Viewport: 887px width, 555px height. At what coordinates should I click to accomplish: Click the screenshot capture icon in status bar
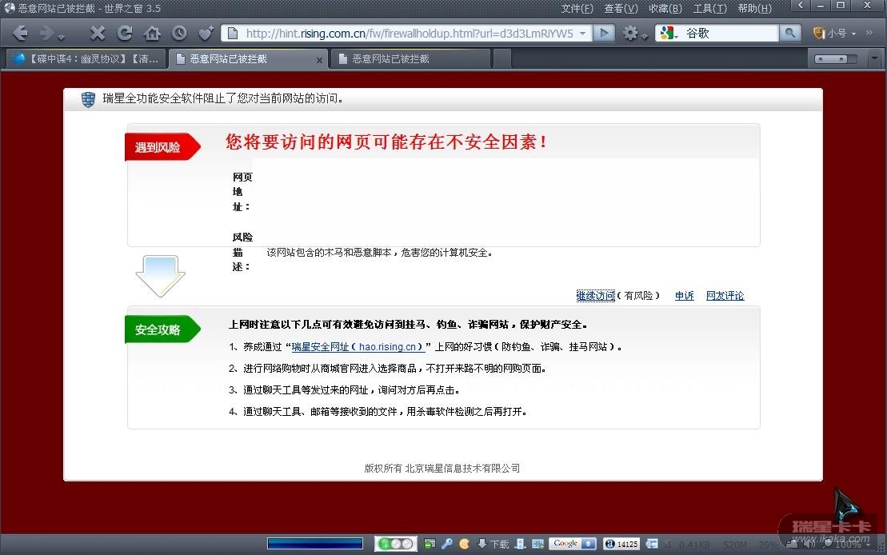pyautogui.click(x=538, y=544)
